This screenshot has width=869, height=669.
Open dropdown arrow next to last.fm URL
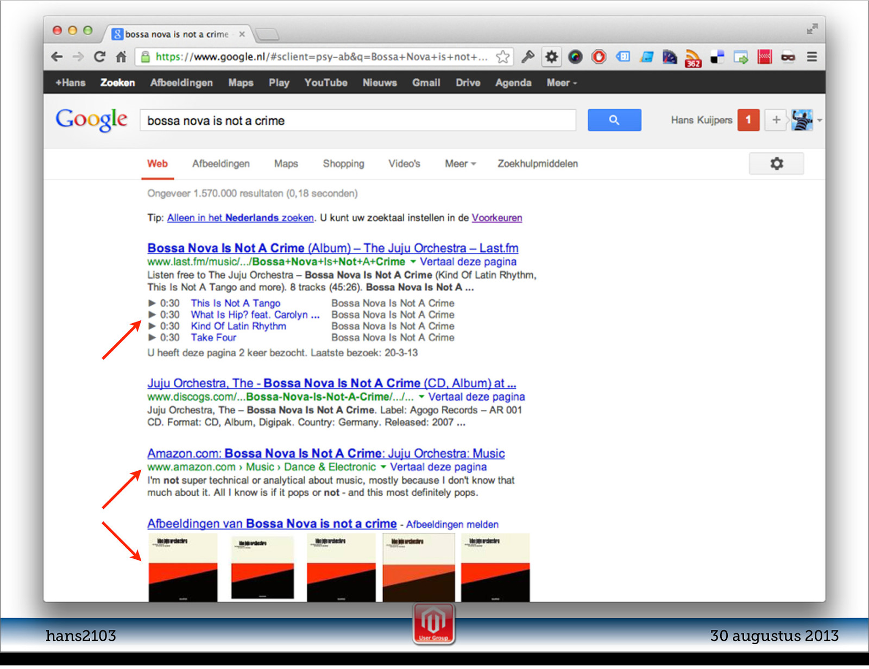(x=413, y=262)
